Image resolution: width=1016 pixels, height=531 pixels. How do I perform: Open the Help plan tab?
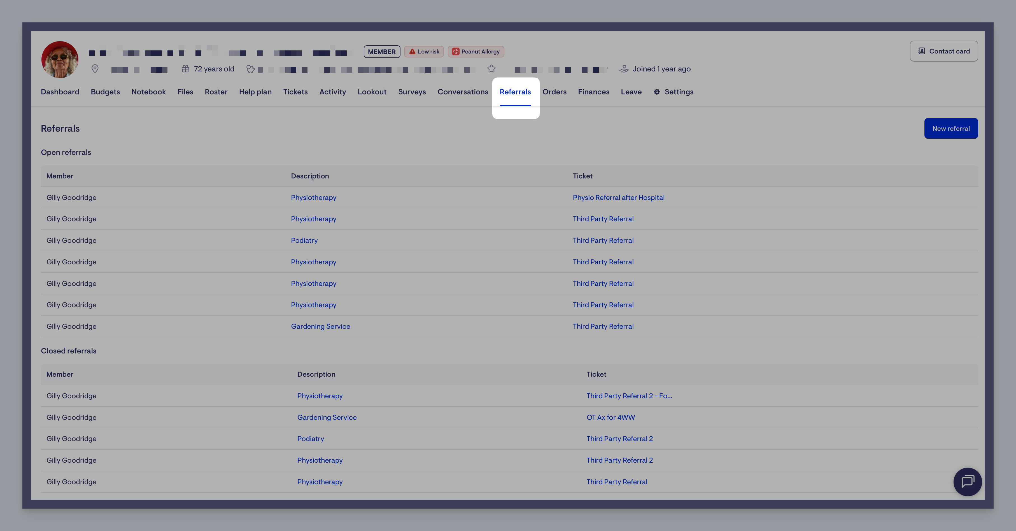(x=255, y=92)
